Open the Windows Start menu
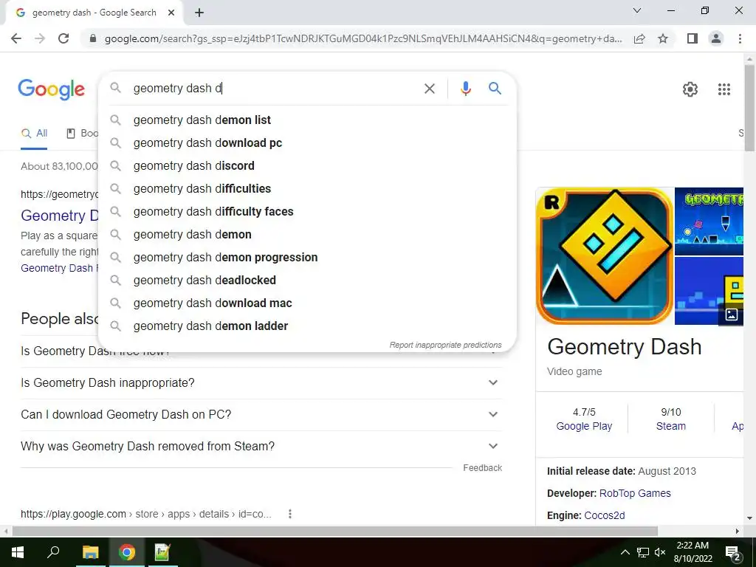The image size is (756, 567). tap(17, 552)
